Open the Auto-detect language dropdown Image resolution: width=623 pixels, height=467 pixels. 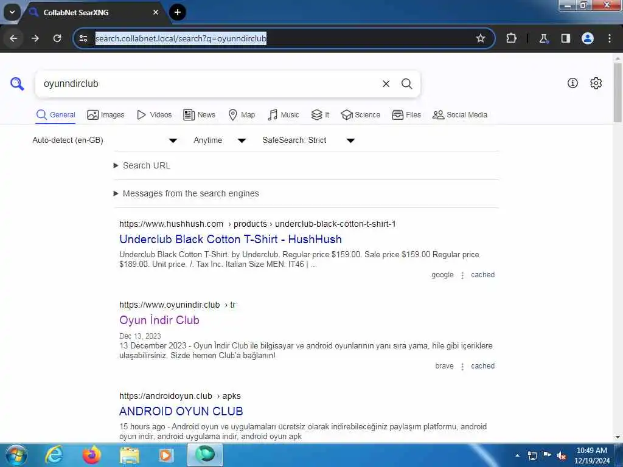tap(105, 140)
